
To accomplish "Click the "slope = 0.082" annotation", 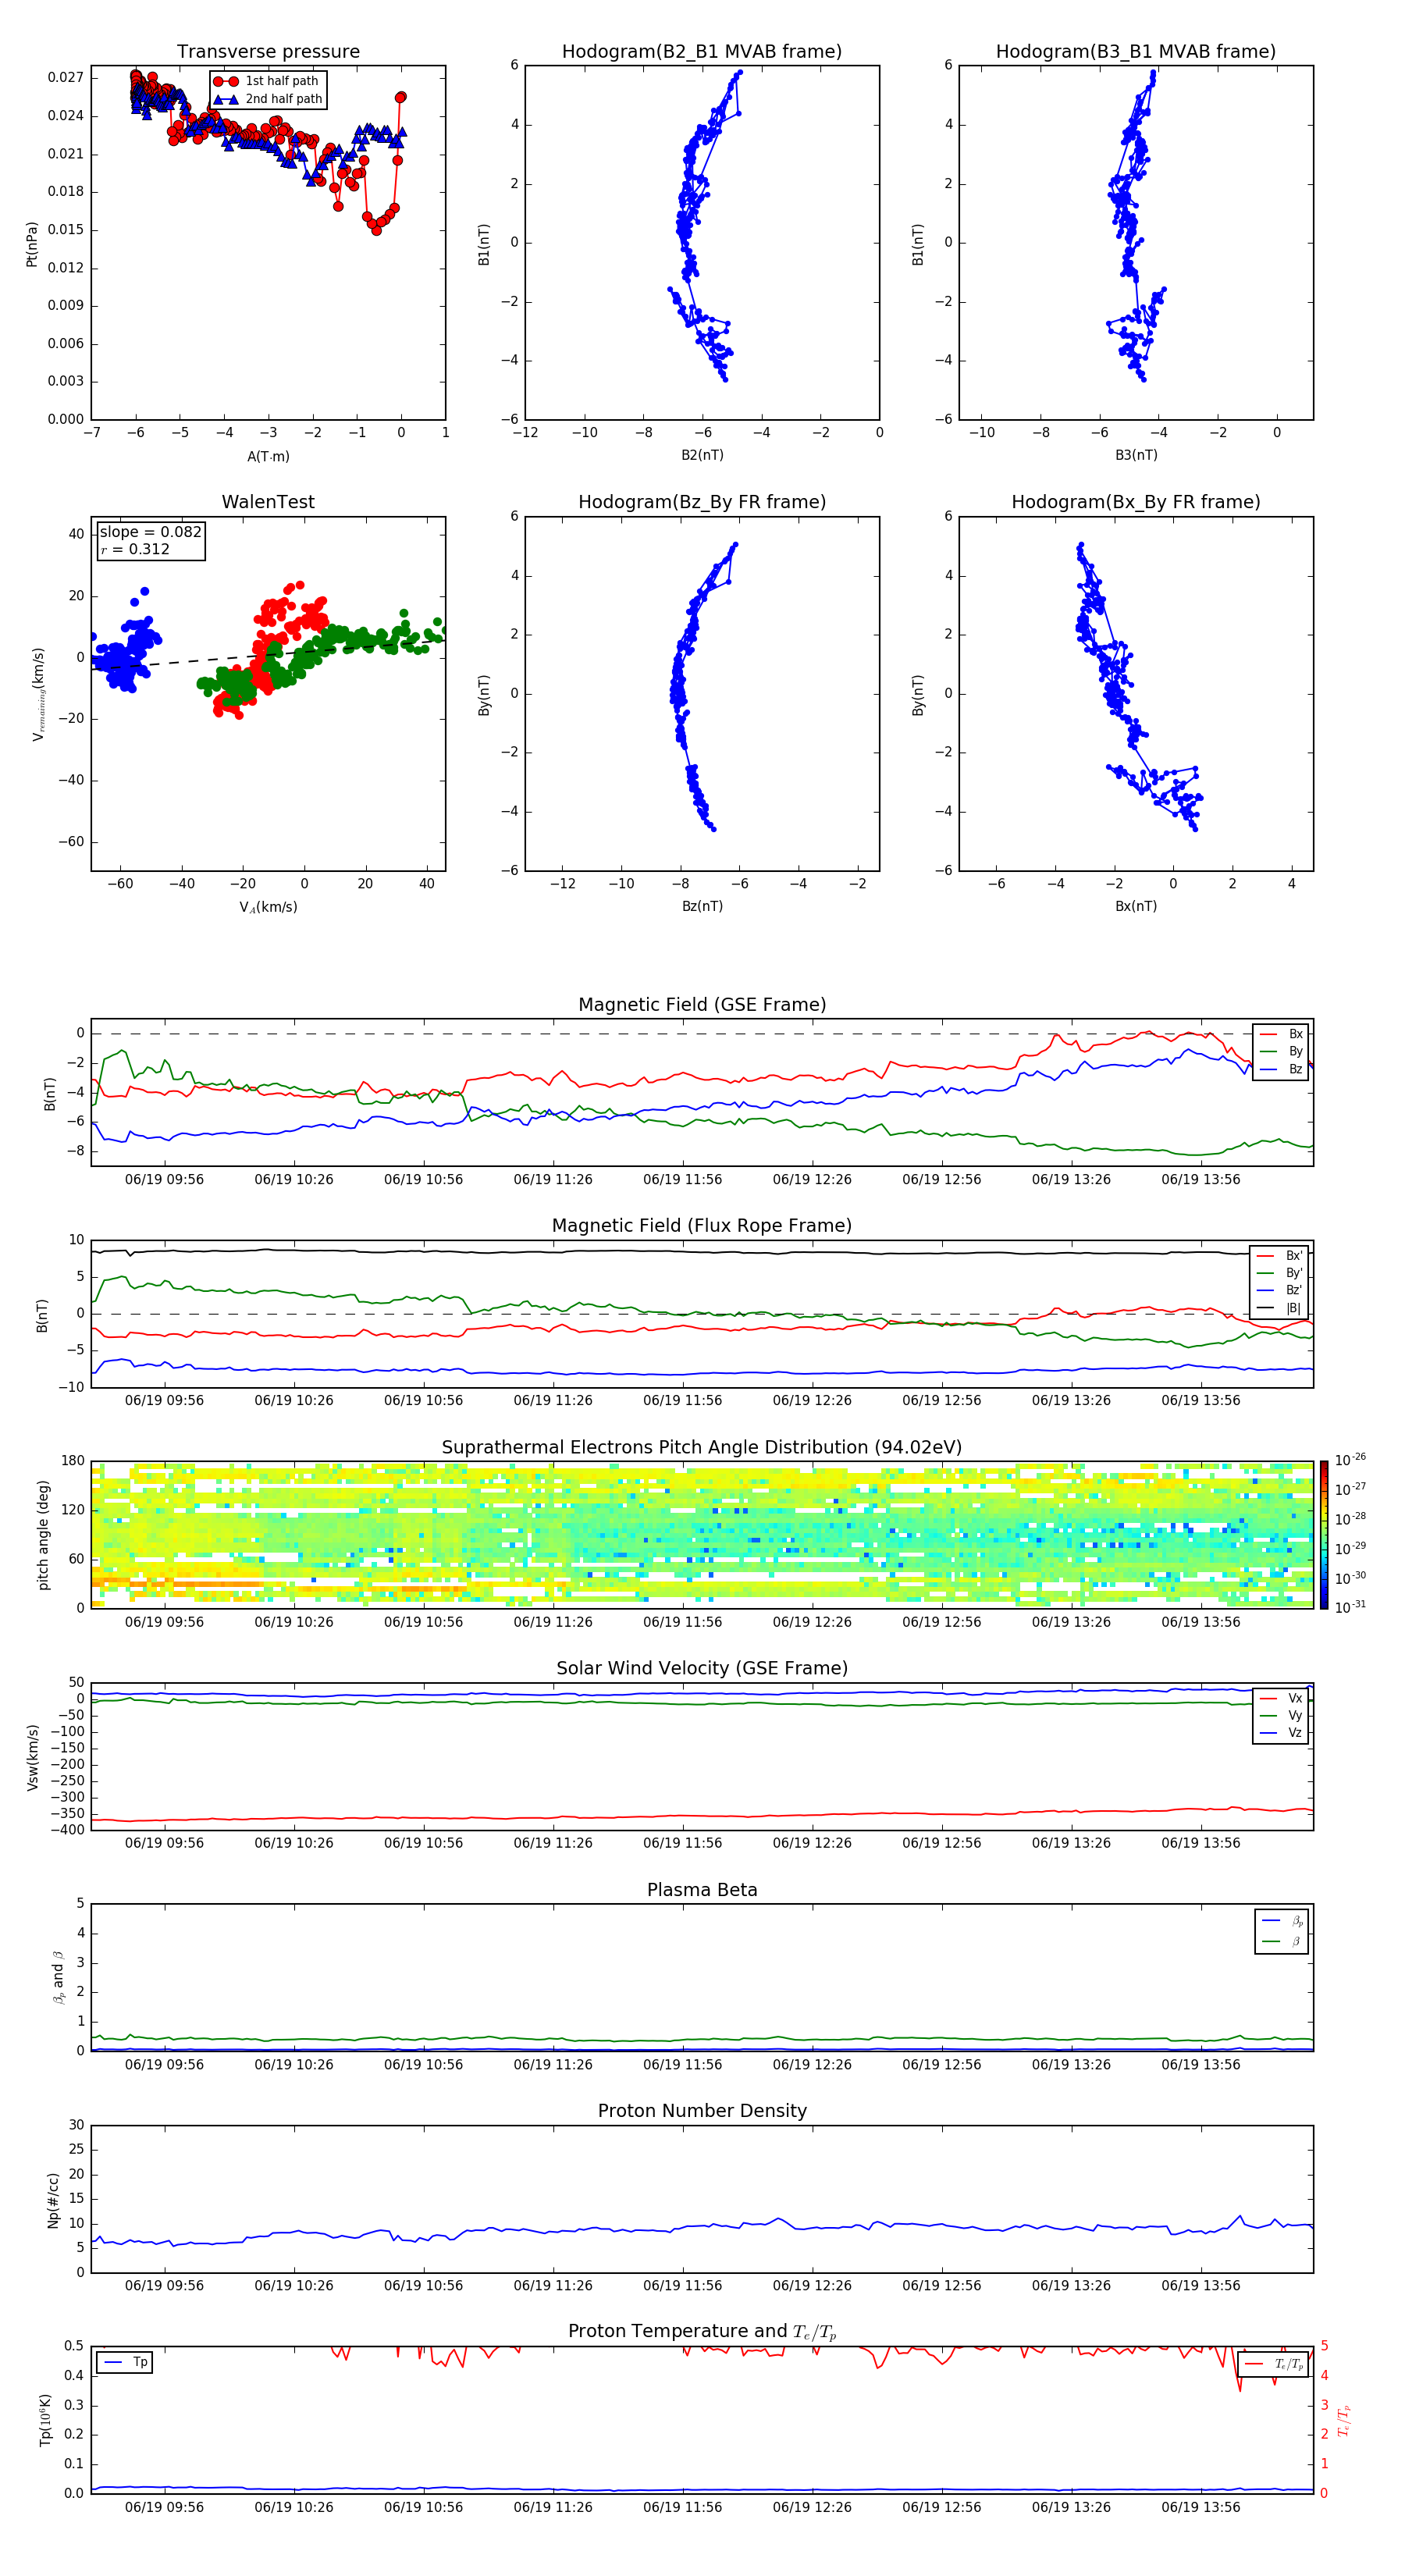I will click(x=150, y=532).
